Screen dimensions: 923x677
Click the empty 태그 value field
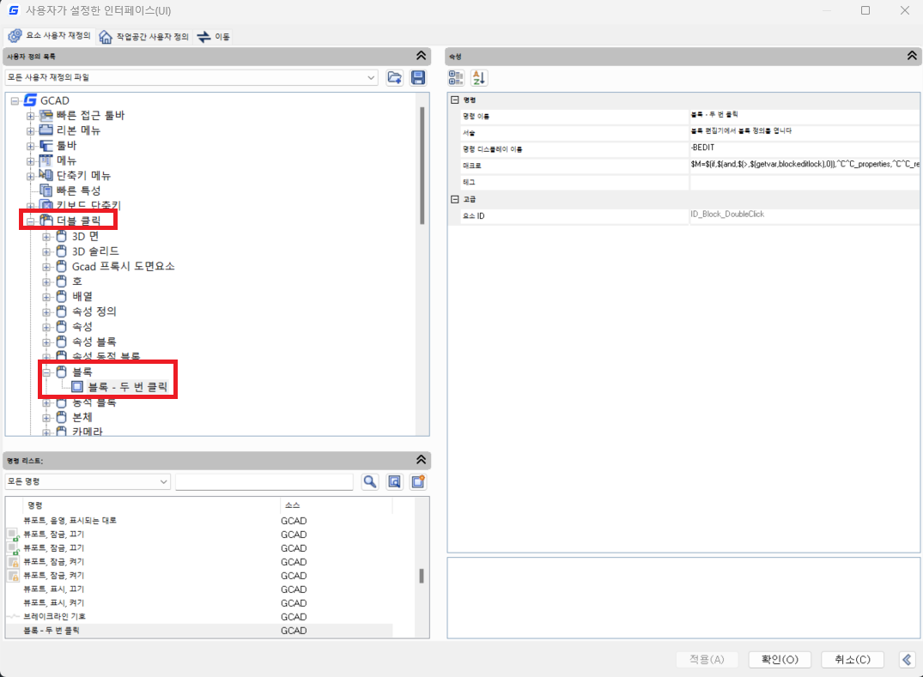804,183
